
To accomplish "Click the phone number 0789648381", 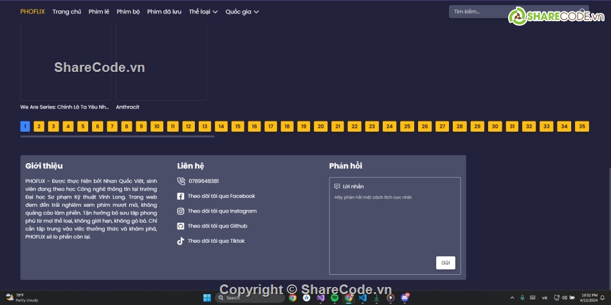I will [x=203, y=181].
